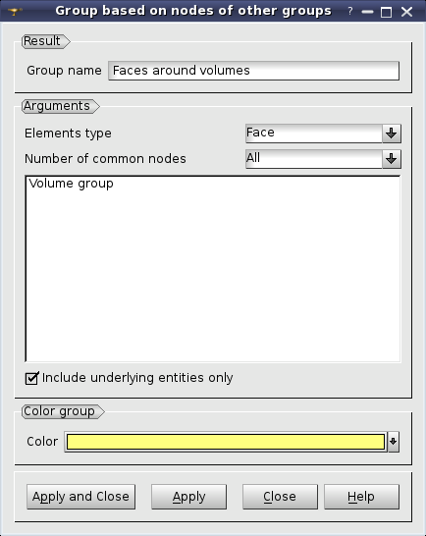Click the Close button
The image size is (426, 536).
[x=280, y=497]
